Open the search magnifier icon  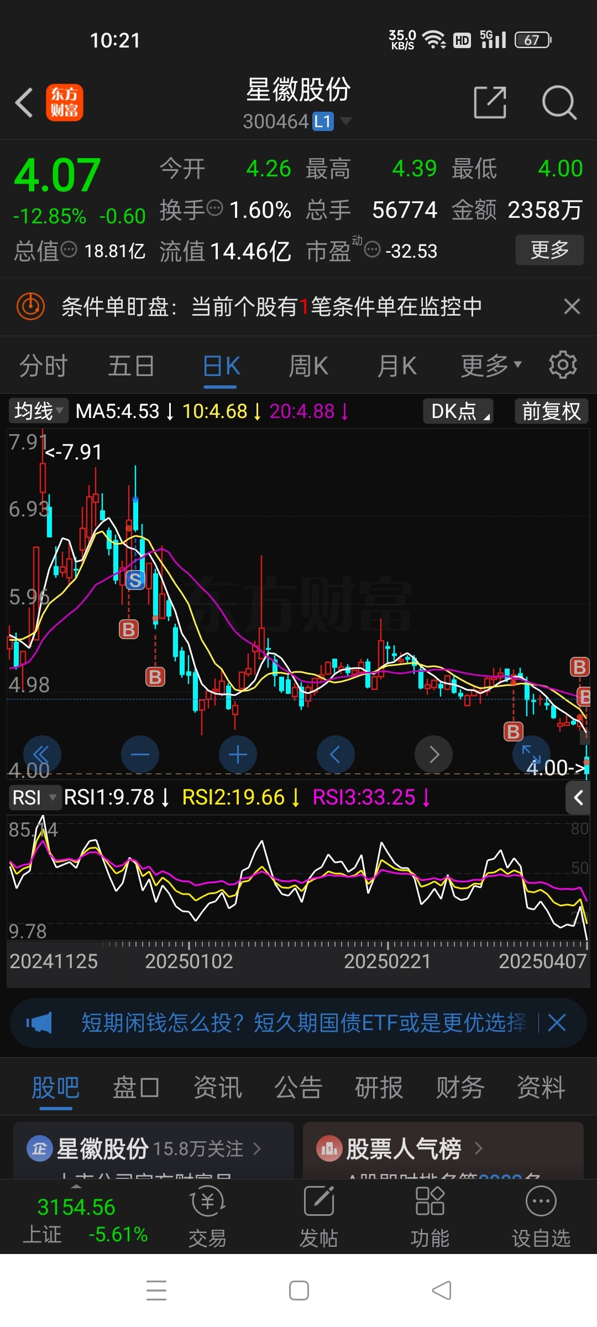[559, 102]
